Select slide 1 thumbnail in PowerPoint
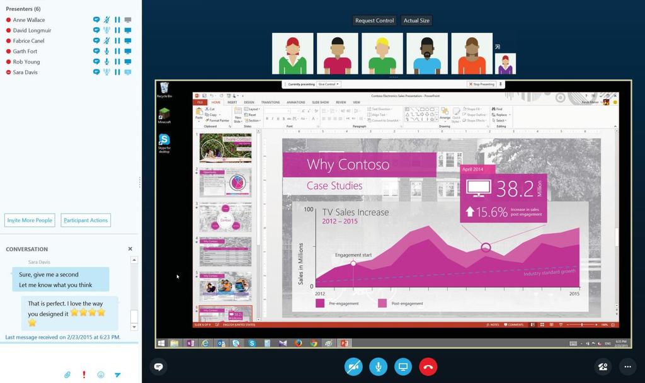This screenshot has height=383, width=645. tap(225, 147)
